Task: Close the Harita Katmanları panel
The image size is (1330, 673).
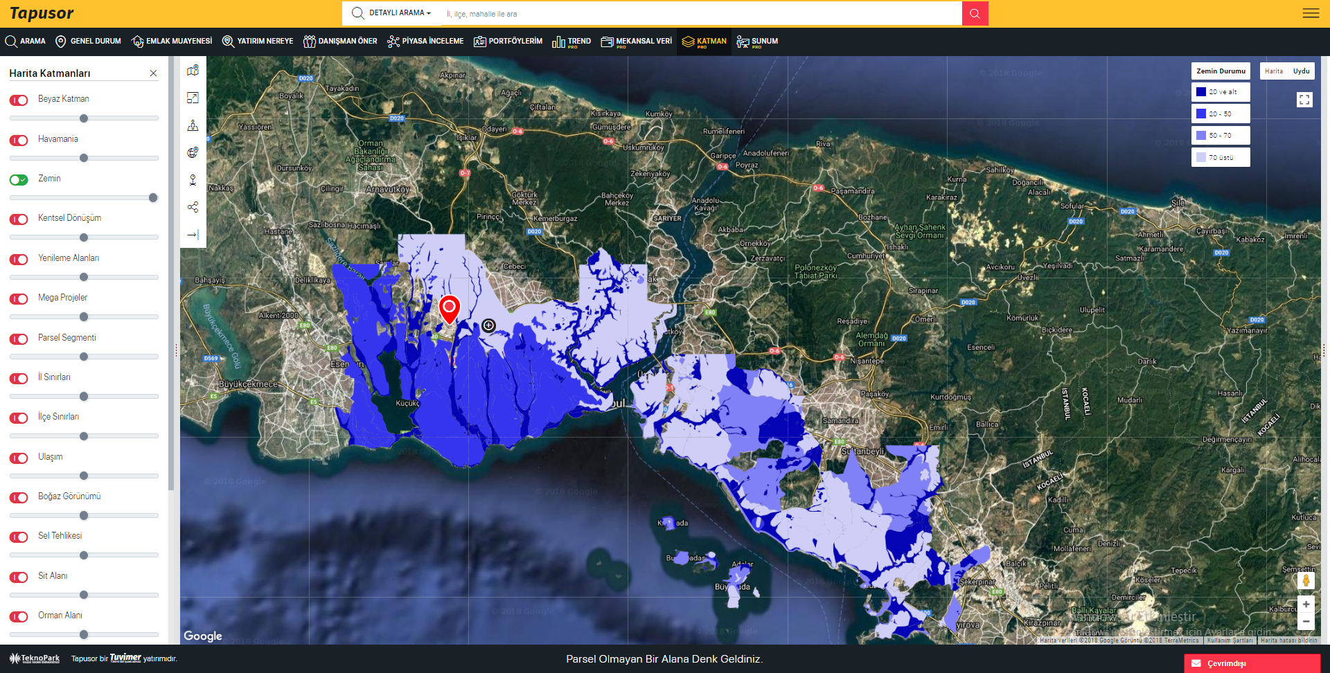Action: coord(153,73)
